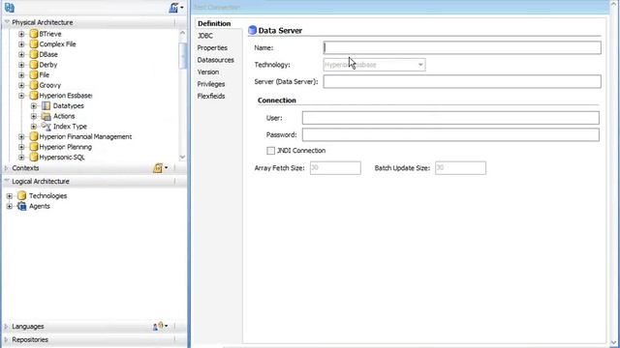Collapse the Hyperion Essbase tree node
The height and width of the screenshot is (348, 620).
pos(21,96)
